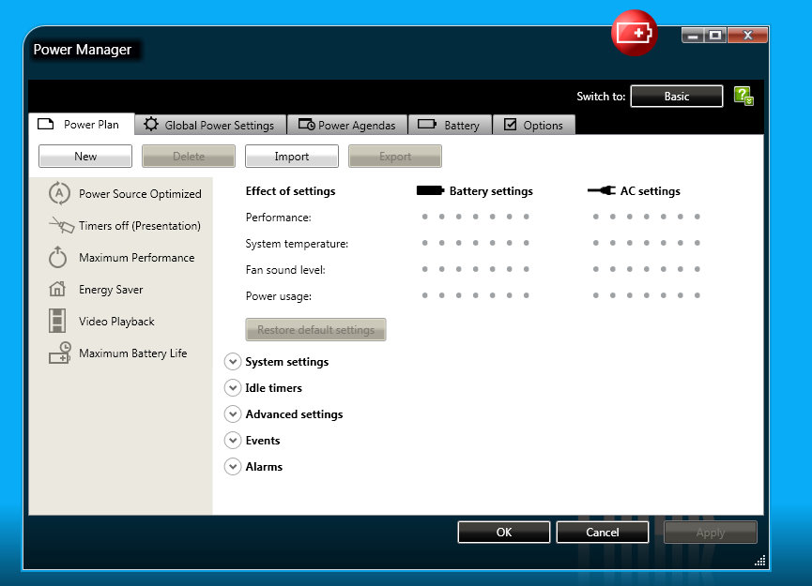812x586 pixels.
Task: Click the Power Agendas clock icon
Action: pos(307,125)
